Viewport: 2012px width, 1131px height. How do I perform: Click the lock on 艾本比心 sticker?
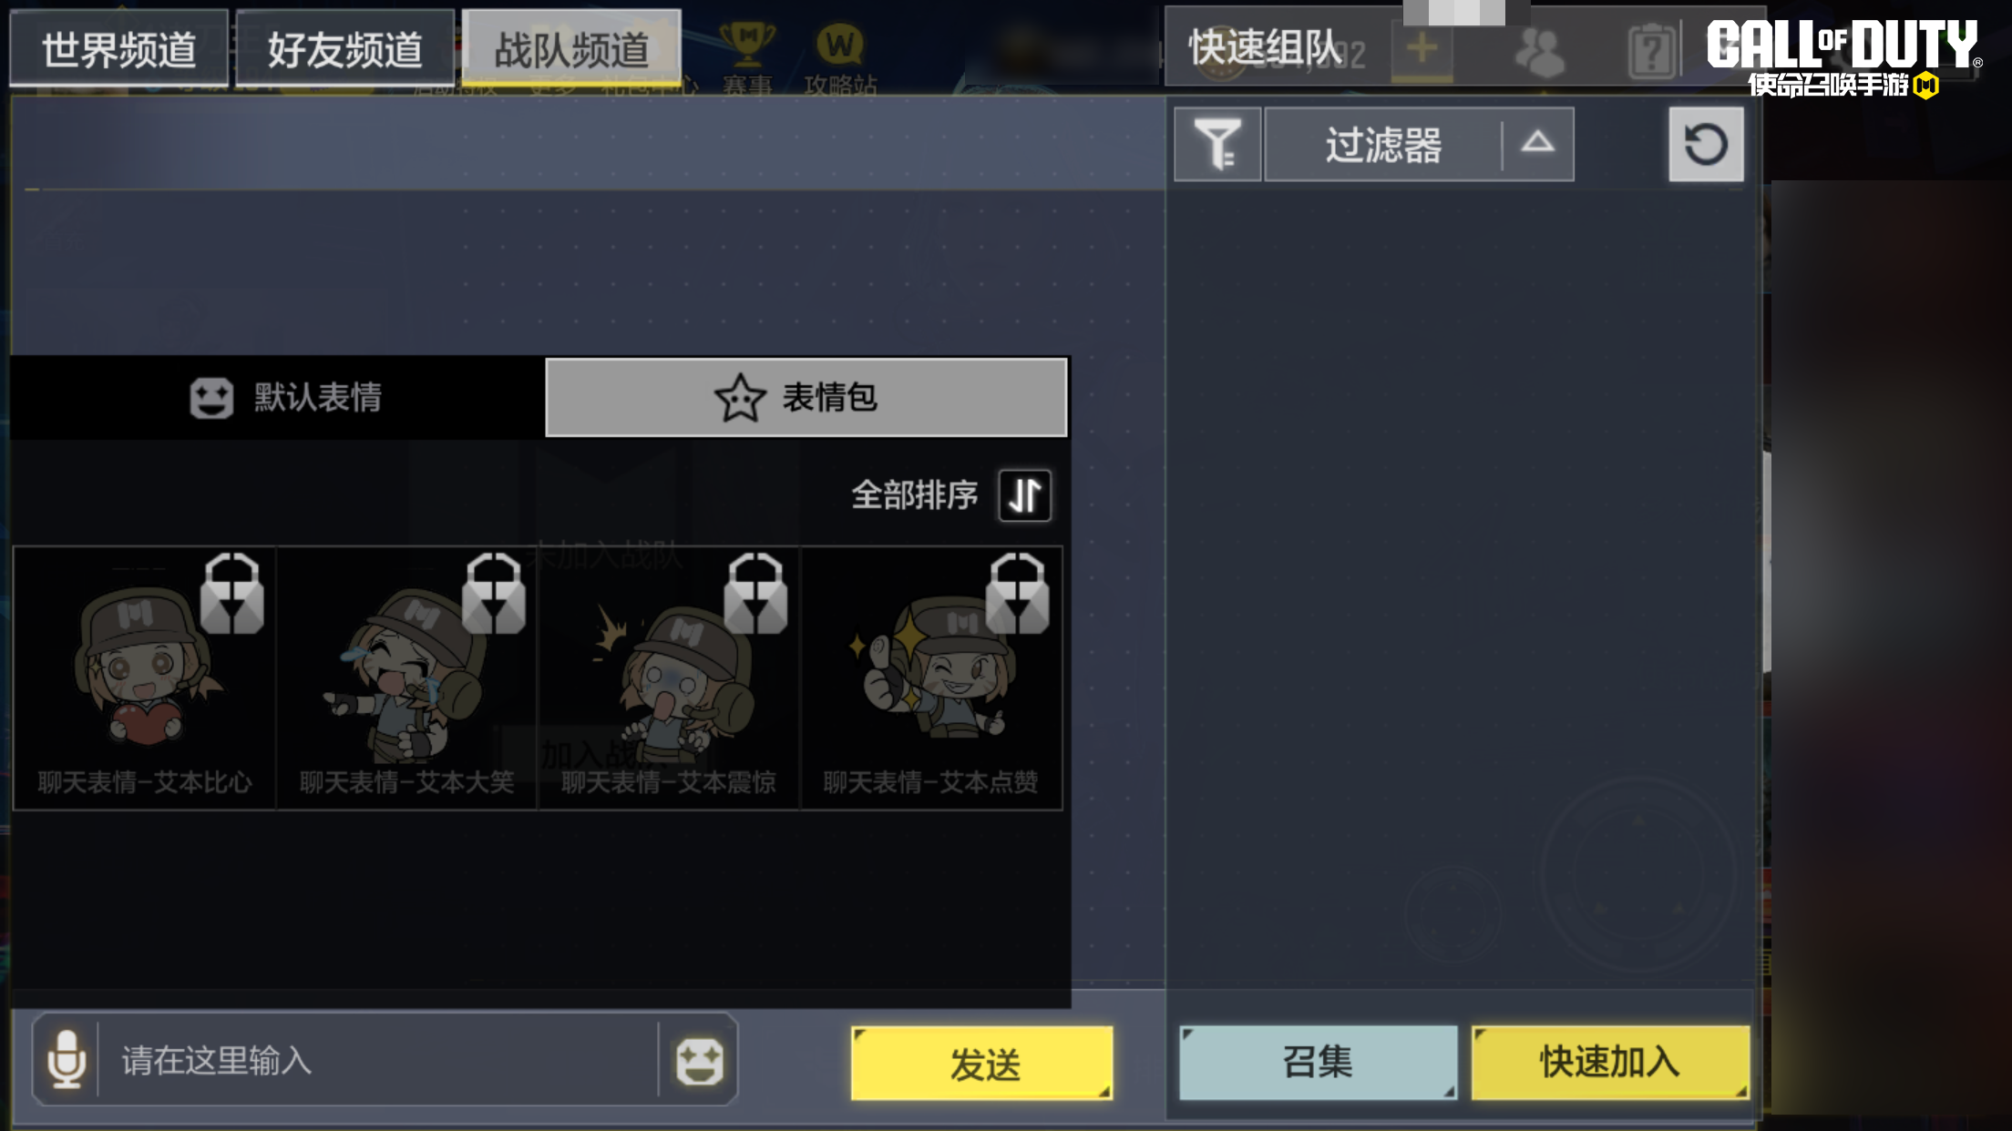pyautogui.click(x=231, y=593)
